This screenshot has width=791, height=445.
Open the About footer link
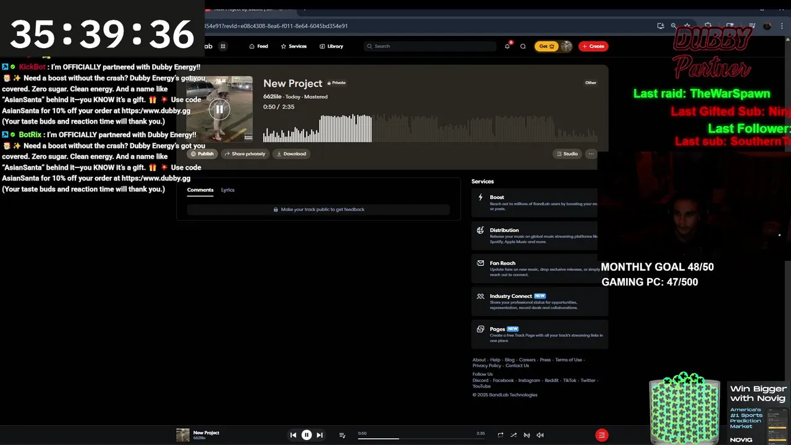tap(479, 360)
